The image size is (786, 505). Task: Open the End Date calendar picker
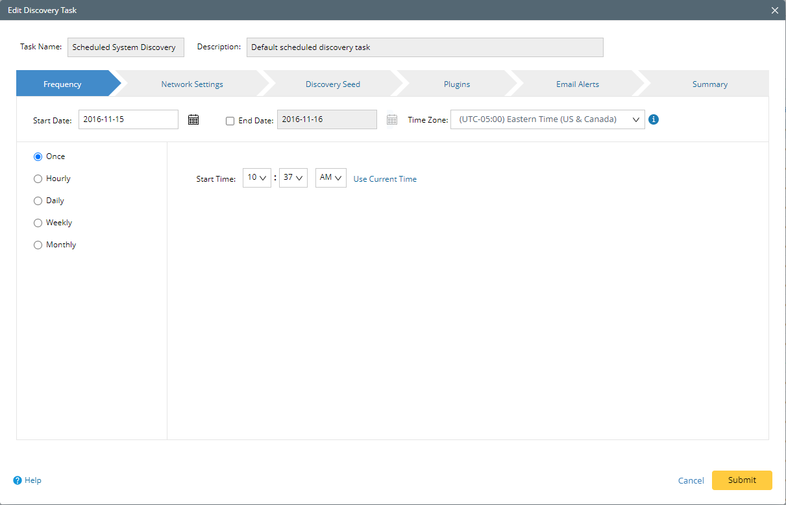(x=391, y=119)
